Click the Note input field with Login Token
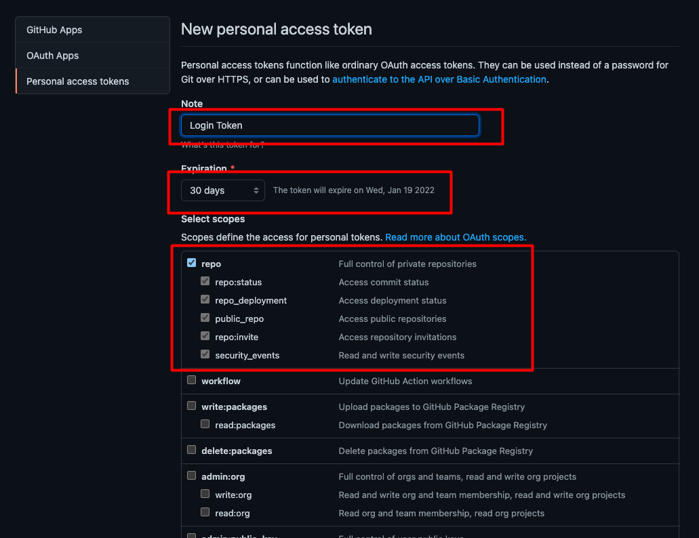 click(x=330, y=125)
